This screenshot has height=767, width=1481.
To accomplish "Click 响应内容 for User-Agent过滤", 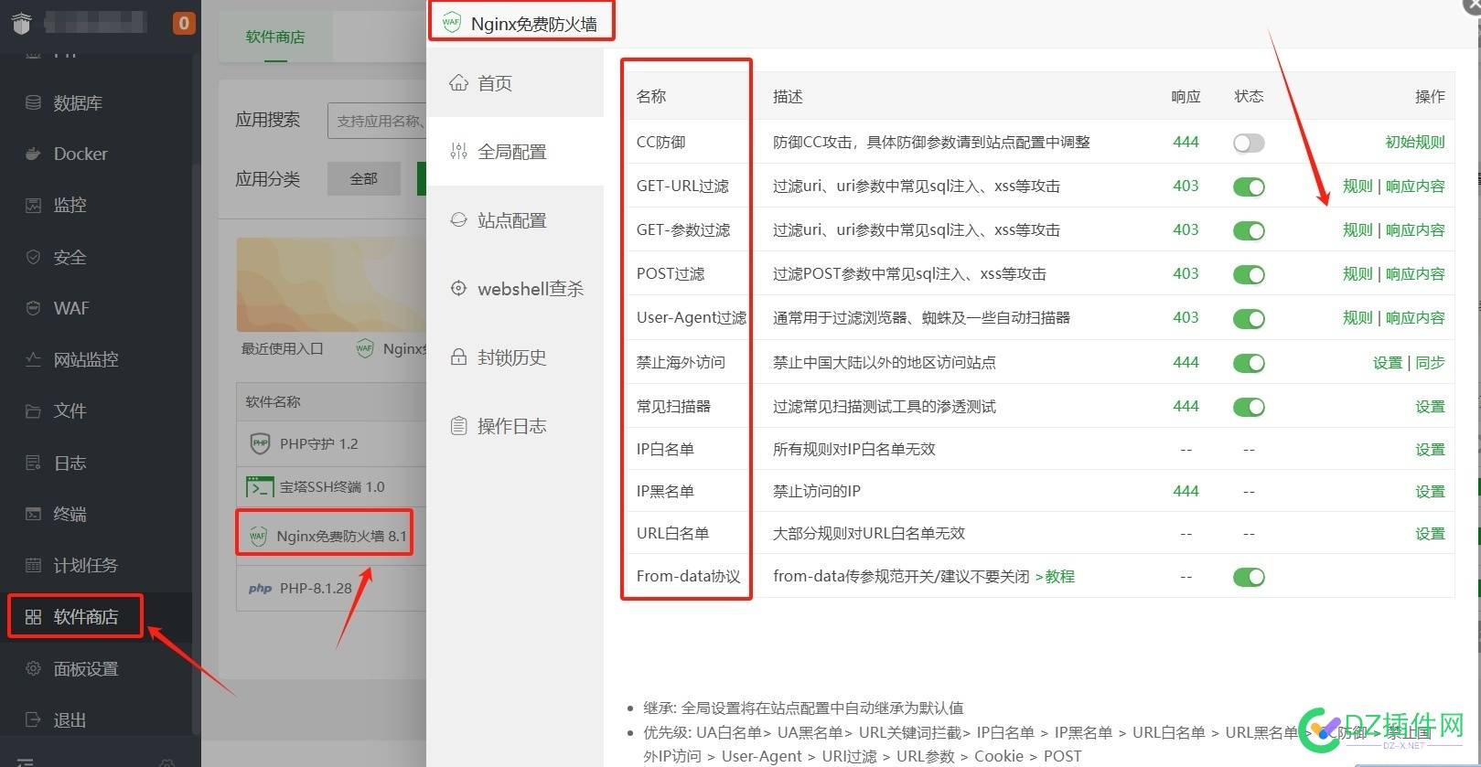I will pyautogui.click(x=1415, y=317).
